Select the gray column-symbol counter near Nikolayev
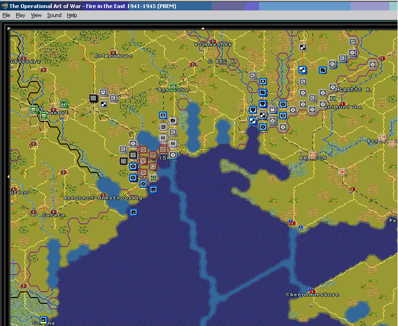 [272, 109]
